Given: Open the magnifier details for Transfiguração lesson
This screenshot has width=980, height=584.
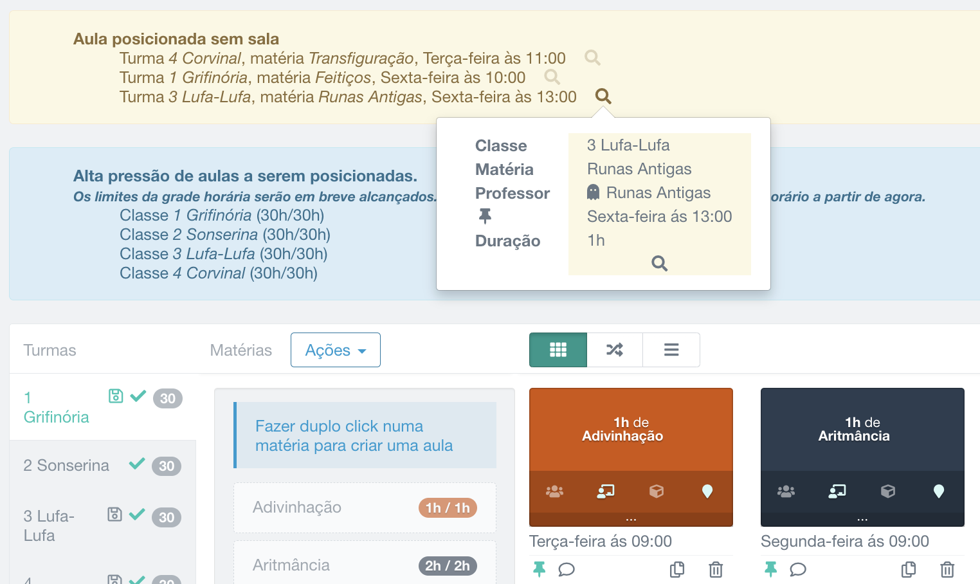Looking at the screenshot, I should [592, 58].
